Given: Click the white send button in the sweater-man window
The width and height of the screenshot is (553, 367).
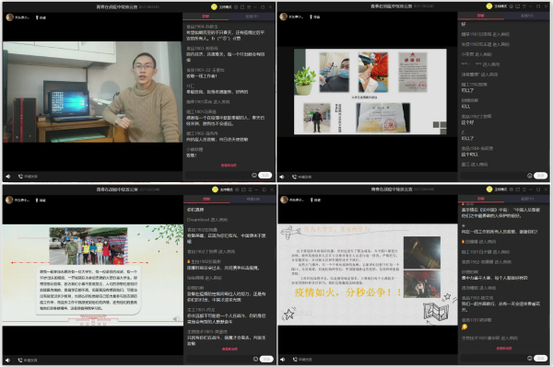Looking at the screenshot, I should pos(265,176).
